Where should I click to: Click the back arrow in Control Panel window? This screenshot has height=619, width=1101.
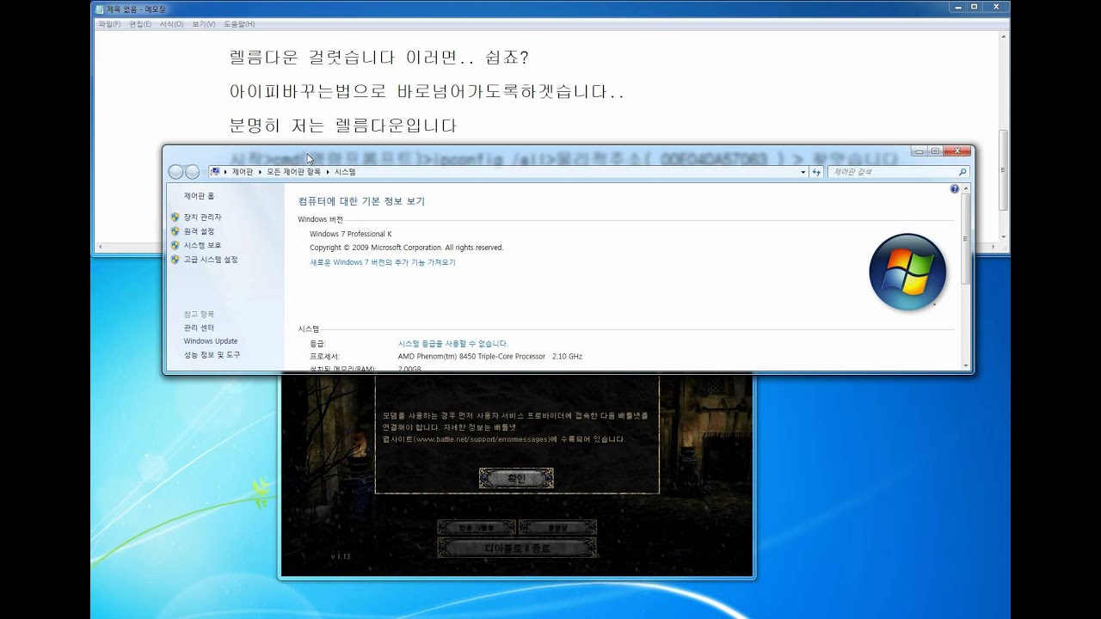point(175,172)
